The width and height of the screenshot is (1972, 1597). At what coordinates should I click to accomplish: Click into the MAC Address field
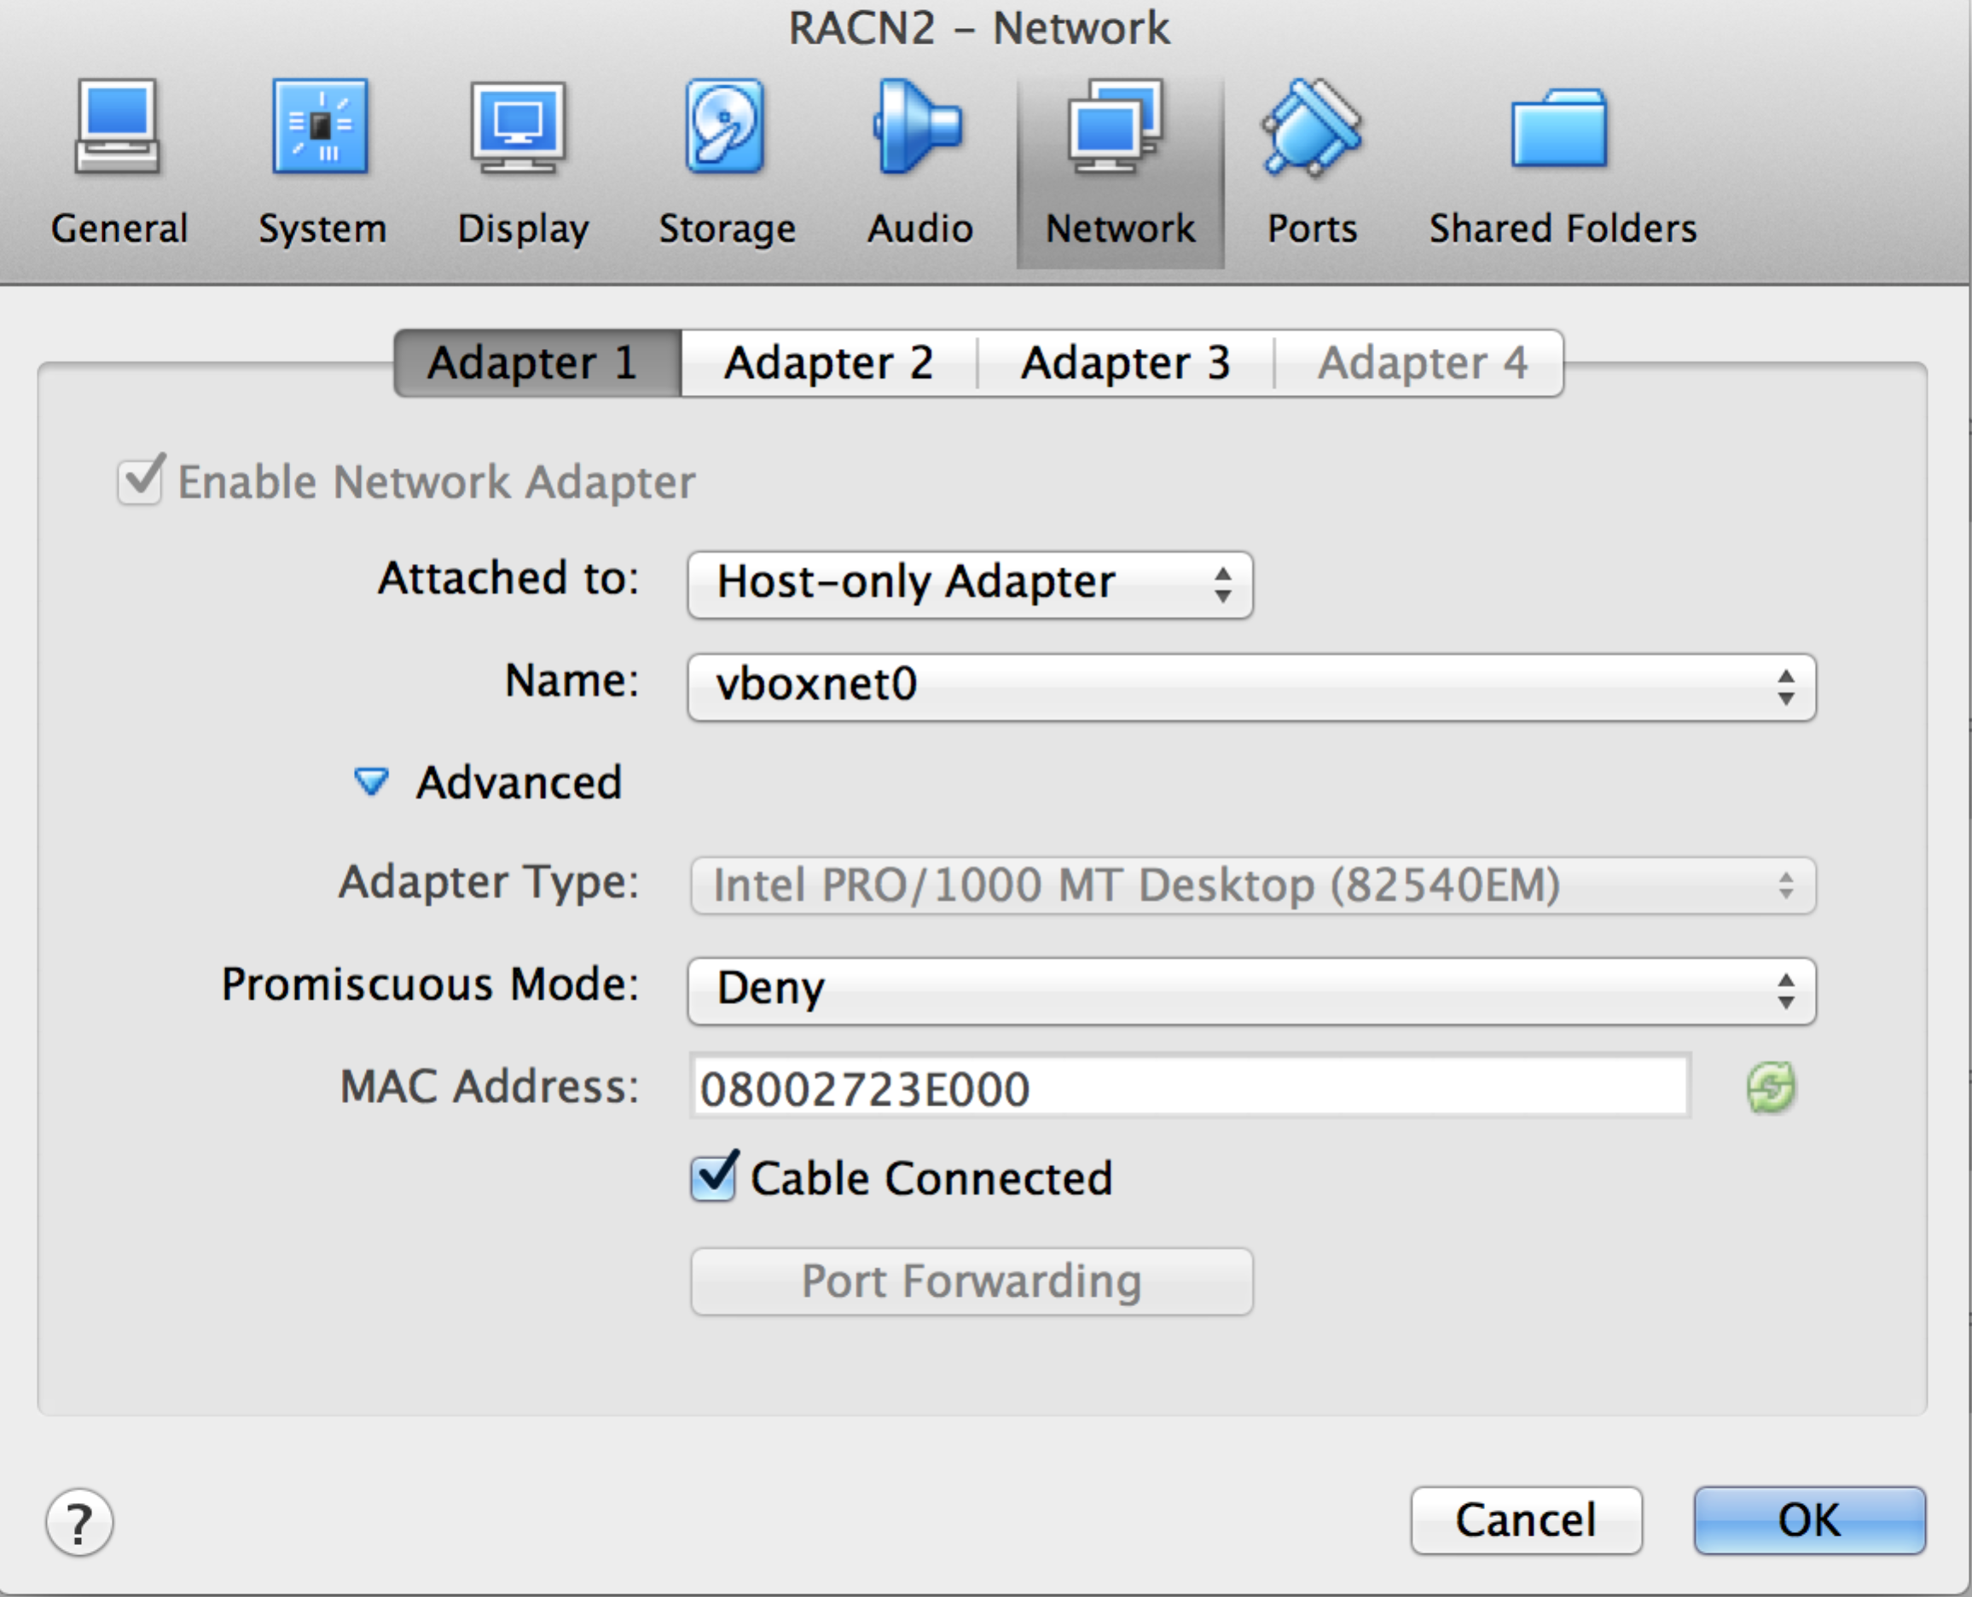pos(1189,1087)
